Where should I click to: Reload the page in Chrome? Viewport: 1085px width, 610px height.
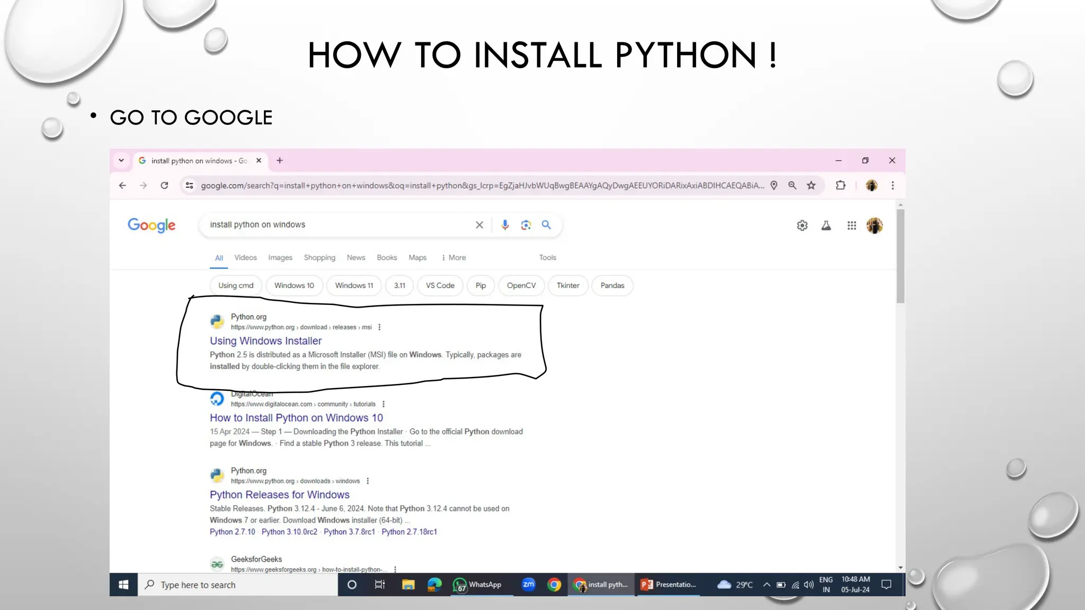tap(165, 185)
